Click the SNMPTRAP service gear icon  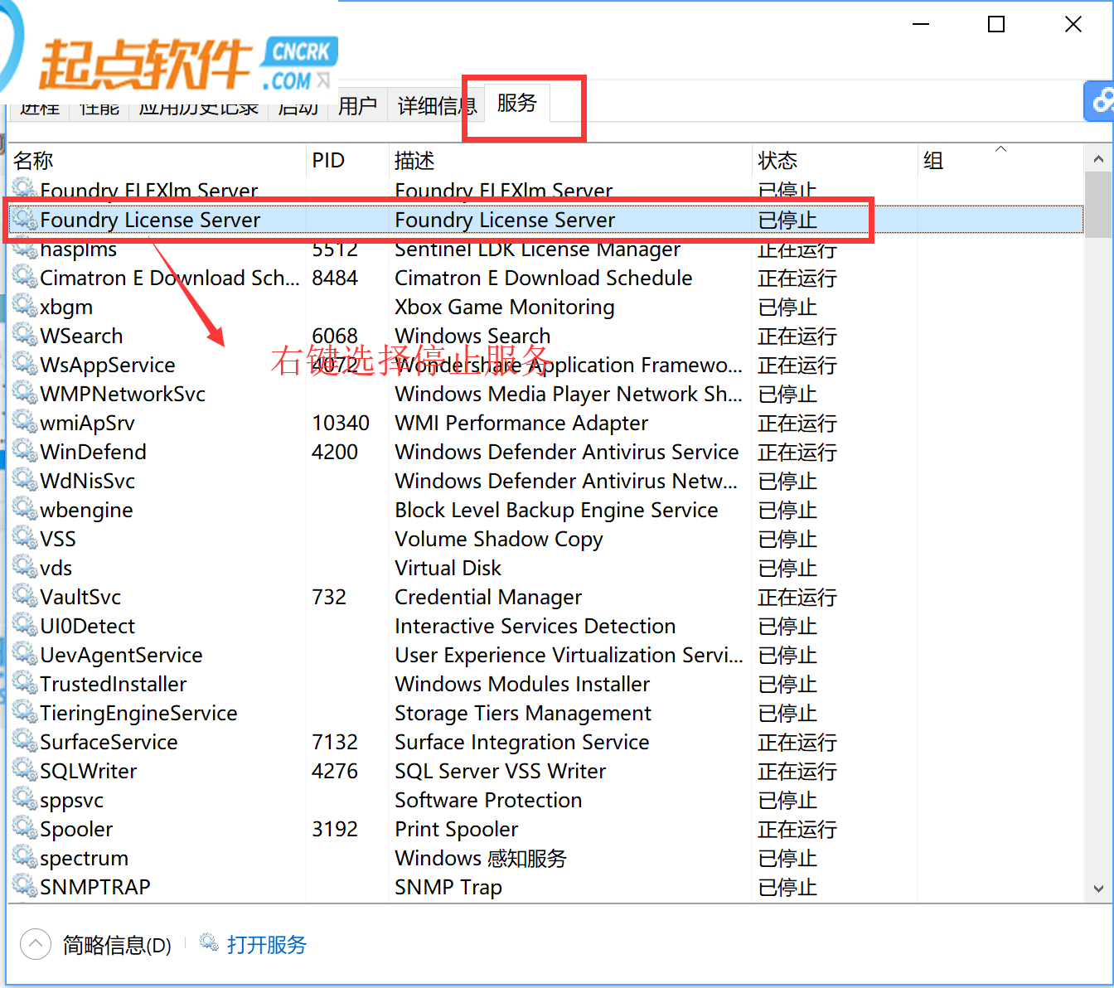24,886
